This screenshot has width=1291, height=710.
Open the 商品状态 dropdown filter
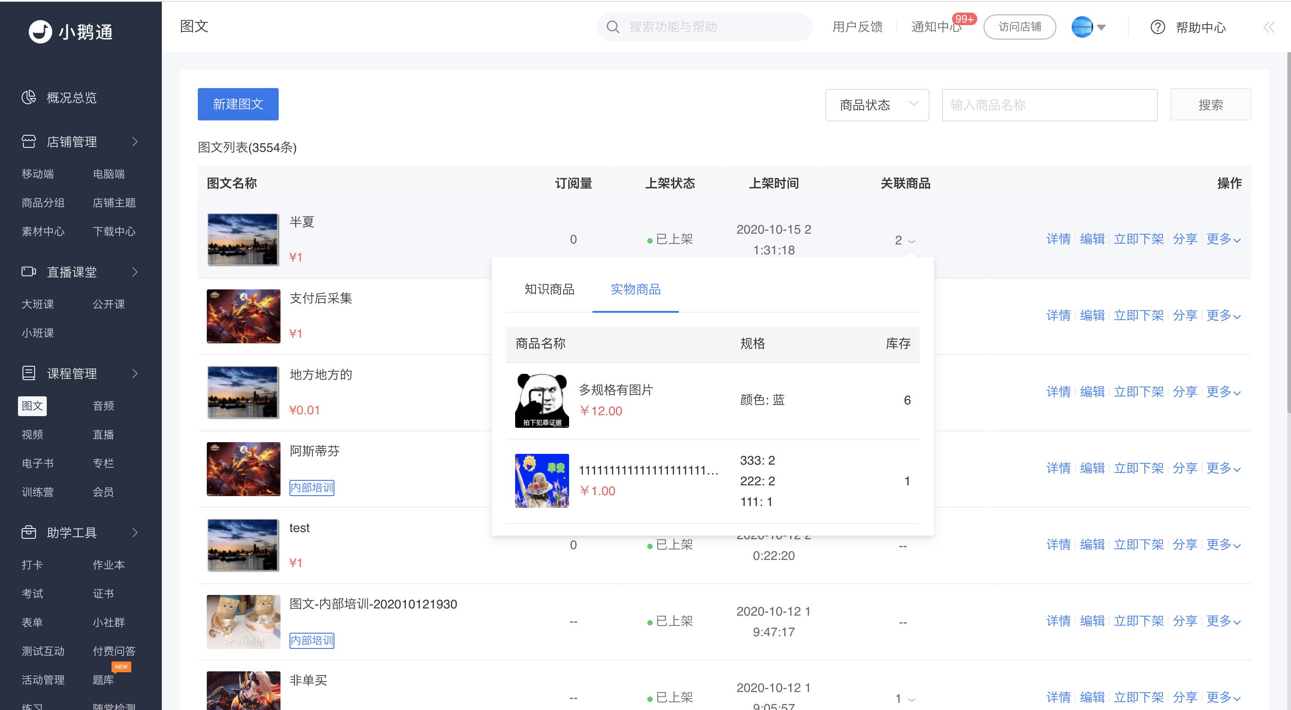click(877, 105)
